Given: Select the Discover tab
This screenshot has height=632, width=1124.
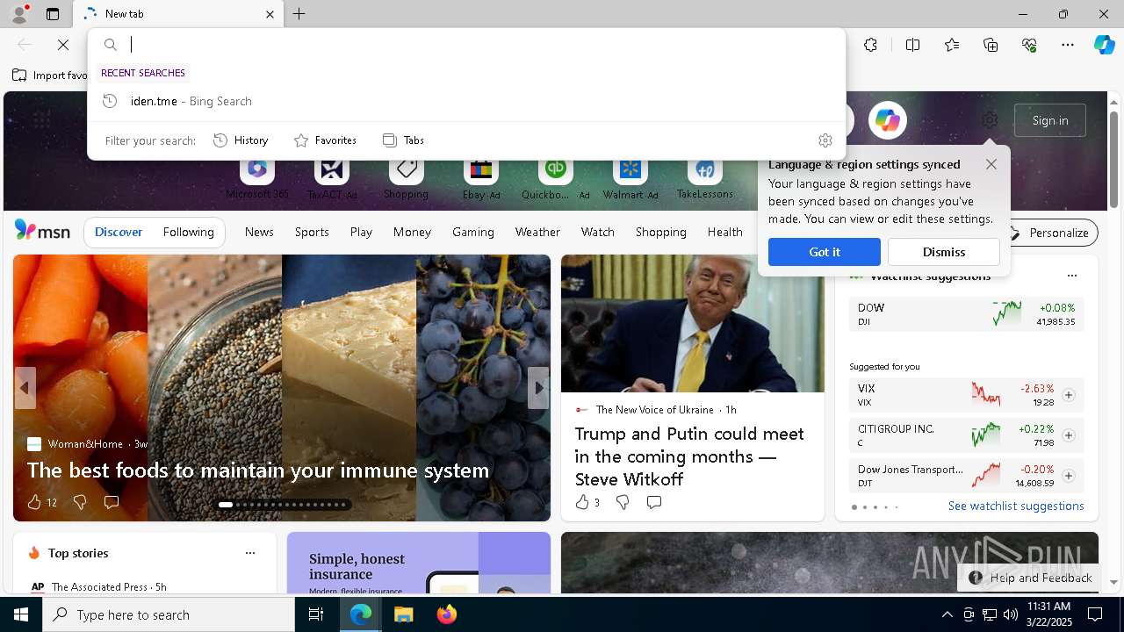Looking at the screenshot, I should [x=119, y=232].
